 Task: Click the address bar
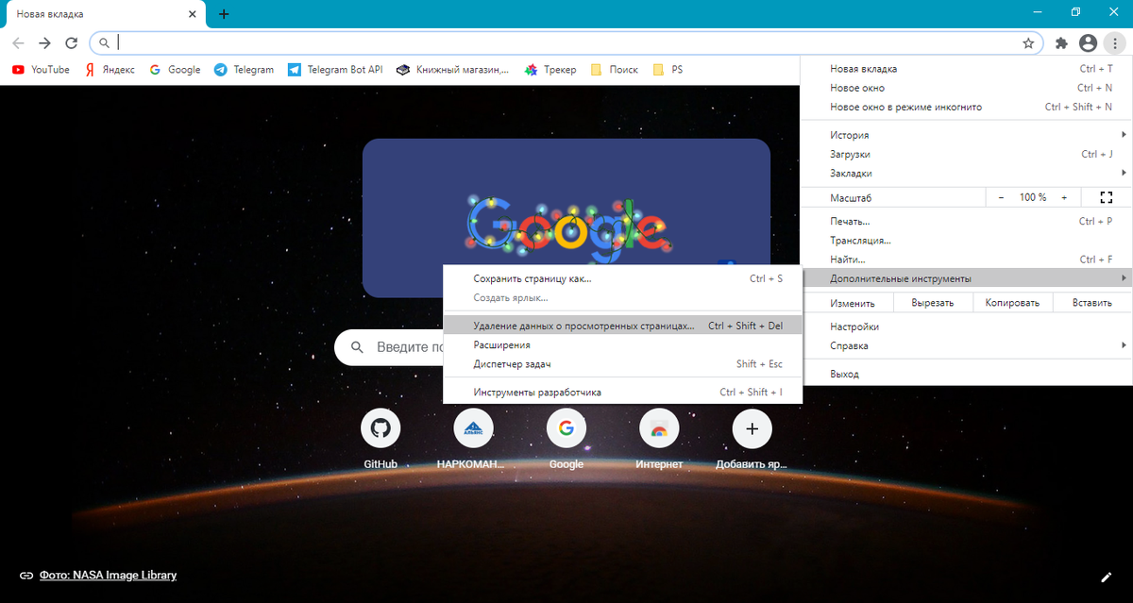point(566,42)
